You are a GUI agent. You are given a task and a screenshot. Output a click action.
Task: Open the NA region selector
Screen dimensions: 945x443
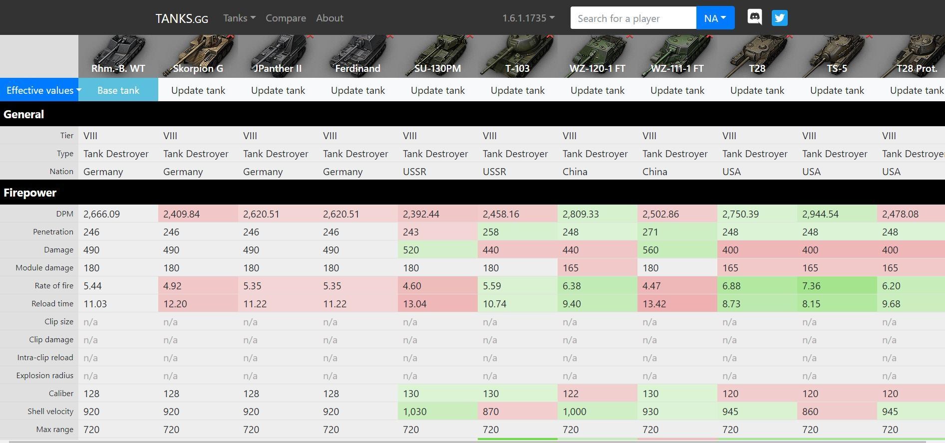(x=715, y=18)
